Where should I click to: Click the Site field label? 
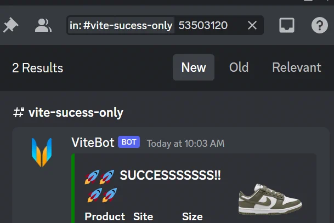pyautogui.click(x=143, y=217)
